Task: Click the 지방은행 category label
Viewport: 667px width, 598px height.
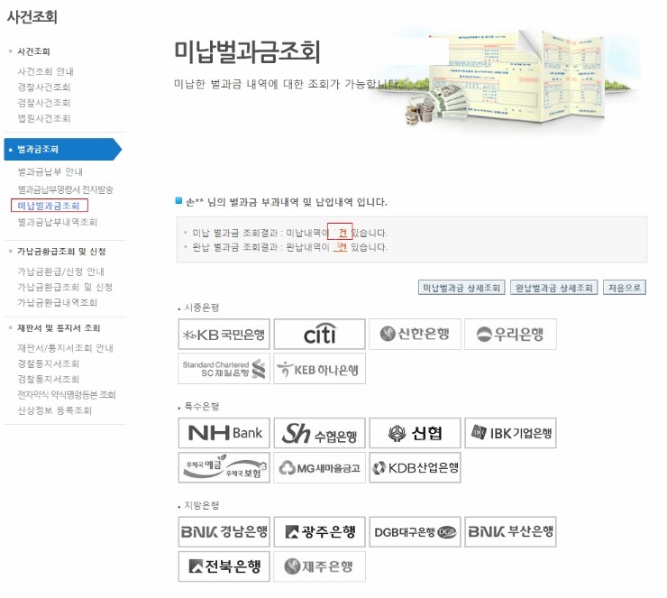Action: [202, 505]
